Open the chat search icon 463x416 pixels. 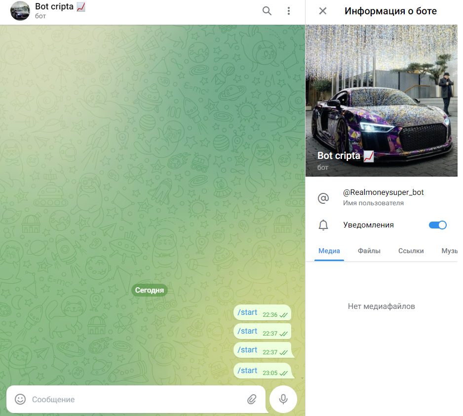(267, 10)
